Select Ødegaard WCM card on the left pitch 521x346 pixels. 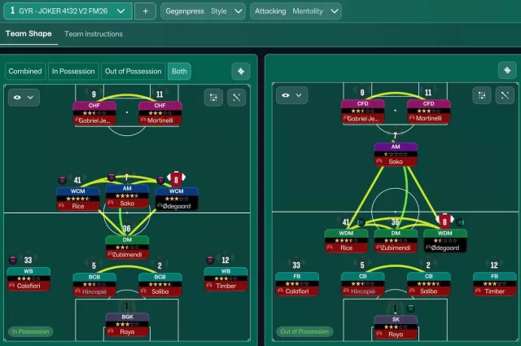click(177, 199)
